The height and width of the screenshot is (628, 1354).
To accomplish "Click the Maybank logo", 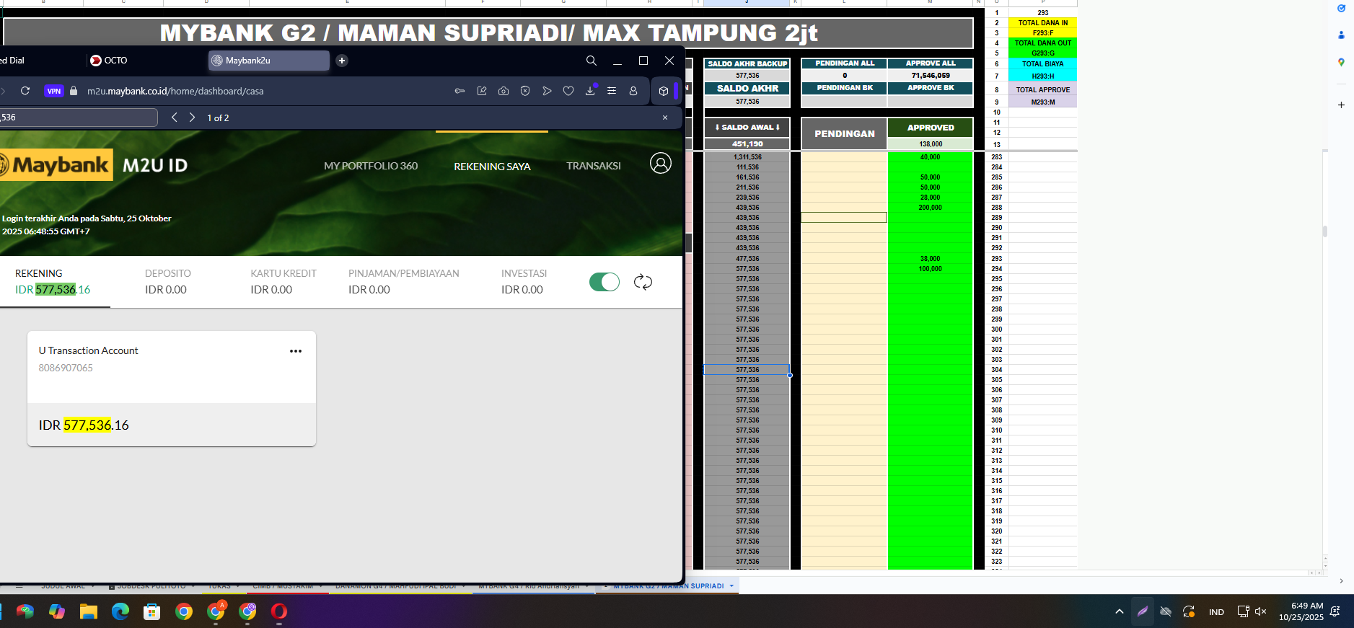I will (x=56, y=164).
